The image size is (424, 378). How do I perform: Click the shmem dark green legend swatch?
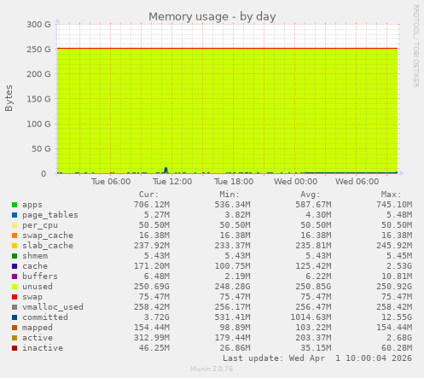[x=15, y=256]
